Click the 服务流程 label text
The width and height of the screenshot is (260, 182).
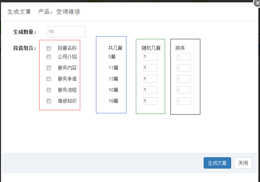[67, 90]
